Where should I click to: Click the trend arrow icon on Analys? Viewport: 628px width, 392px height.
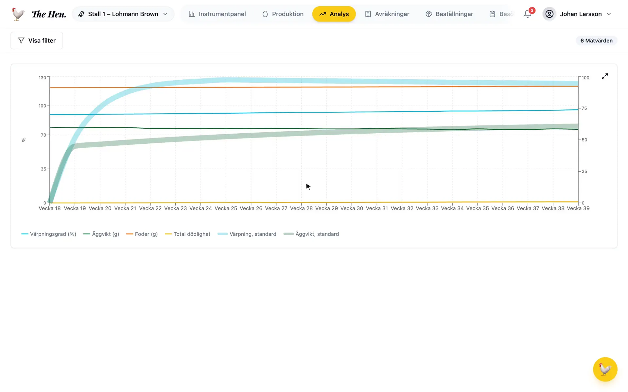(x=323, y=14)
